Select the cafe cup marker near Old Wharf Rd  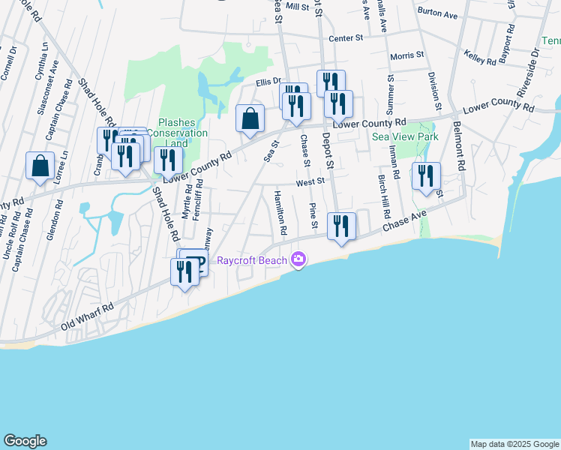coord(202,262)
